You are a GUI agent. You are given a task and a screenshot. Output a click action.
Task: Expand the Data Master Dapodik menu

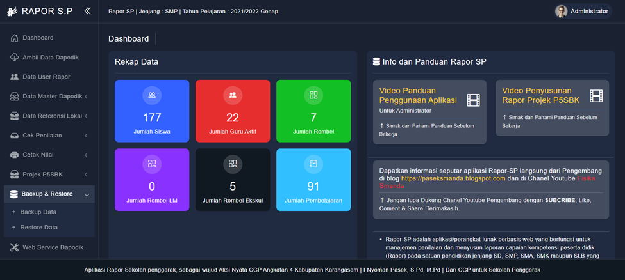click(86, 97)
